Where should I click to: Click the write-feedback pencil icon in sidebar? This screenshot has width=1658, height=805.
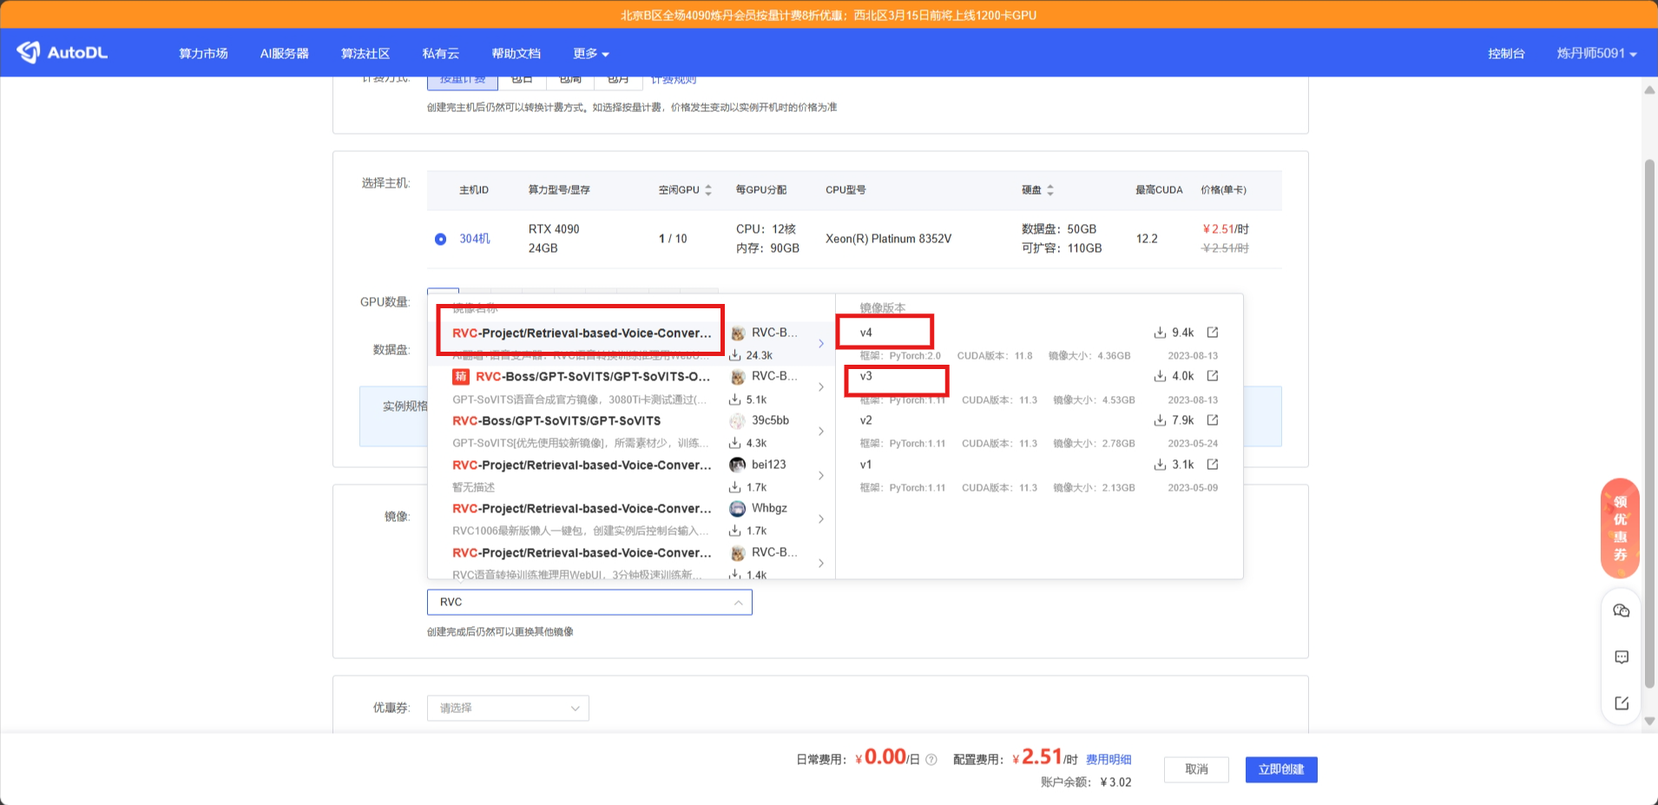(1621, 703)
